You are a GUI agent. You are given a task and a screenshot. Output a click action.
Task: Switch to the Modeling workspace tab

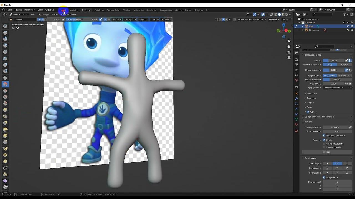tap(74, 10)
